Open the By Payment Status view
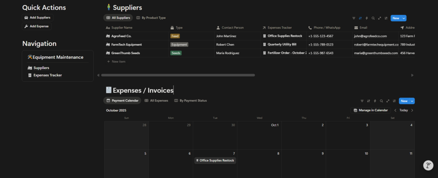The height and width of the screenshot is (178, 438). point(190,101)
